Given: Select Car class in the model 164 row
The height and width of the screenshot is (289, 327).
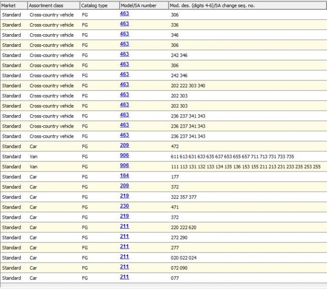Looking at the screenshot, I should point(33,177).
